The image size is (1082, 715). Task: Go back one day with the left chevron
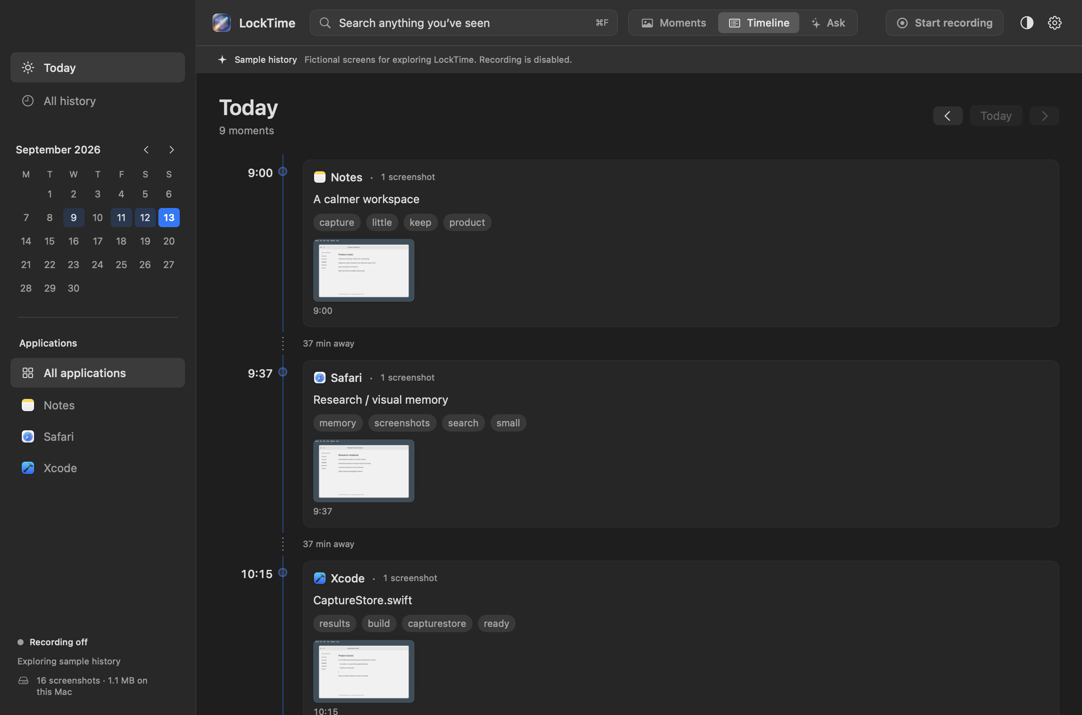tap(947, 116)
